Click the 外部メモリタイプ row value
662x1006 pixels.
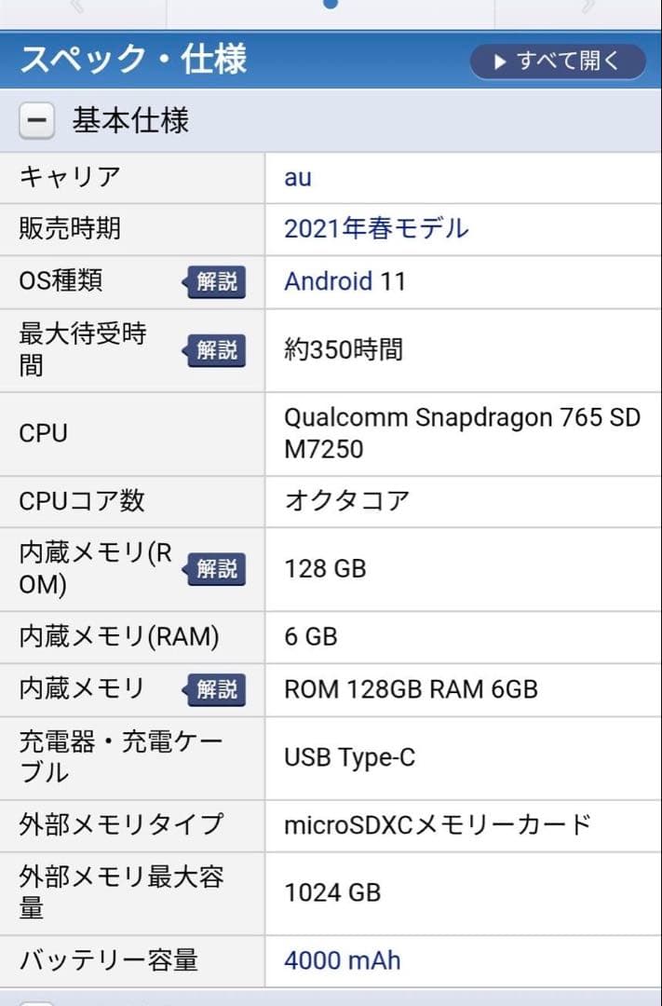click(x=438, y=825)
